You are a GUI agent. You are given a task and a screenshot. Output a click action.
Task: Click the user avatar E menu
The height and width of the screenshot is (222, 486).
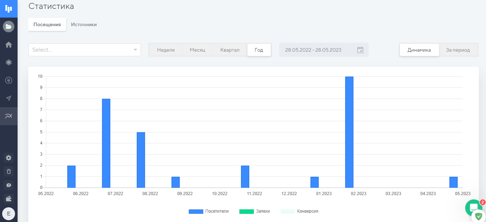[x=9, y=213]
